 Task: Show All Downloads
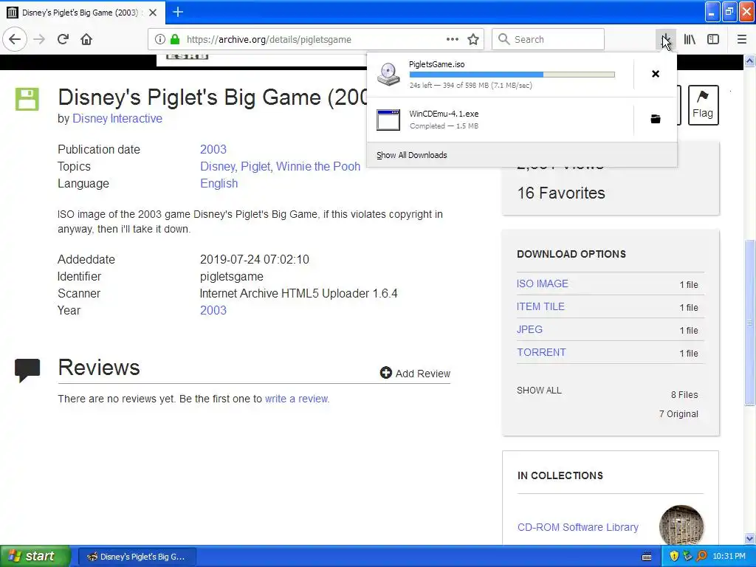[x=412, y=155]
